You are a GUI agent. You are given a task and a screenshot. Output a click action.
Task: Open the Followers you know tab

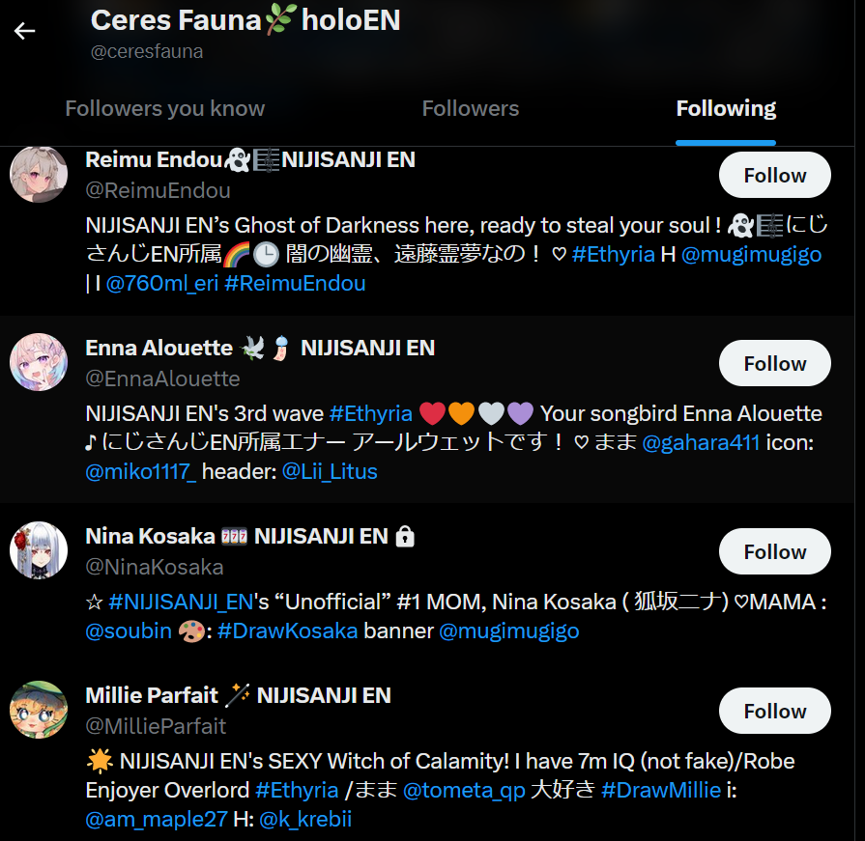[165, 108]
